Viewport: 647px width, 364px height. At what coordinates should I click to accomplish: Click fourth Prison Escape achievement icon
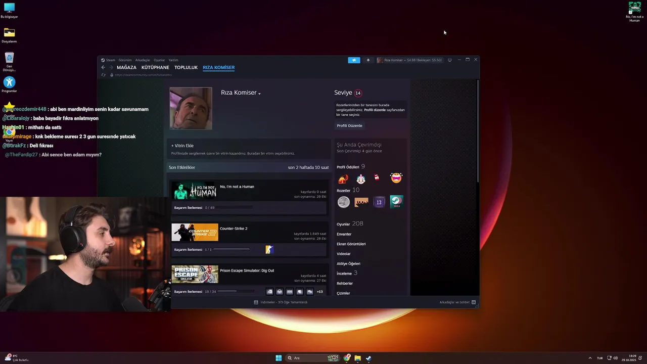[x=300, y=292]
